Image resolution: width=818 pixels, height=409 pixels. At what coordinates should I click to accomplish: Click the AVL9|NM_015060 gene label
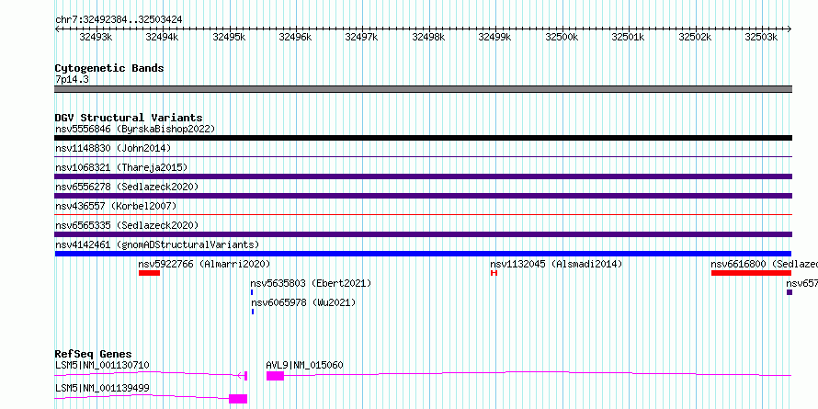(304, 365)
